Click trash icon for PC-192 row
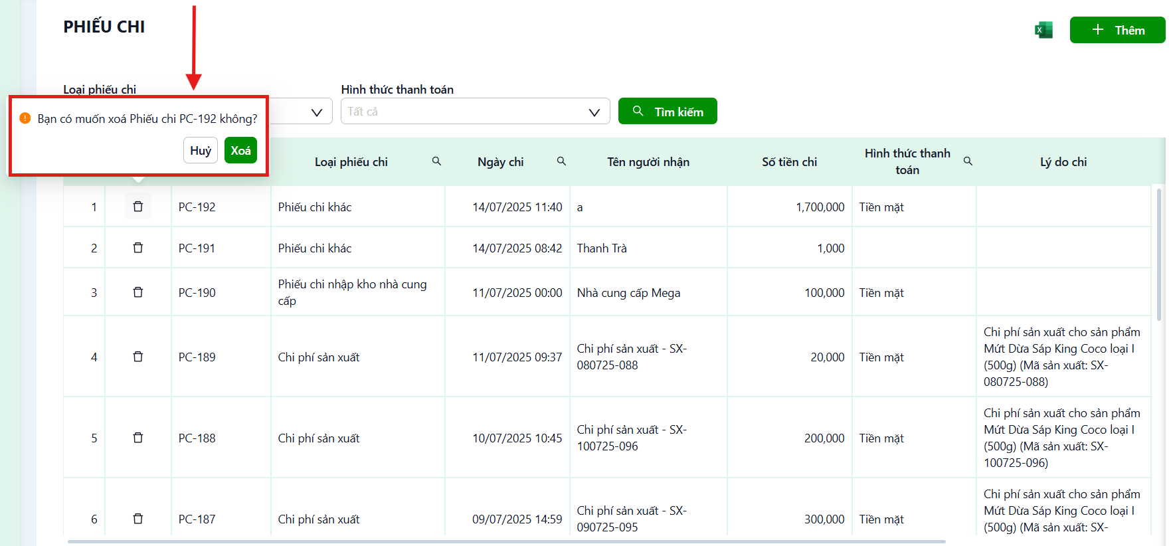The height and width of the screenshot is (546, 1169). (x=138, y=207)
